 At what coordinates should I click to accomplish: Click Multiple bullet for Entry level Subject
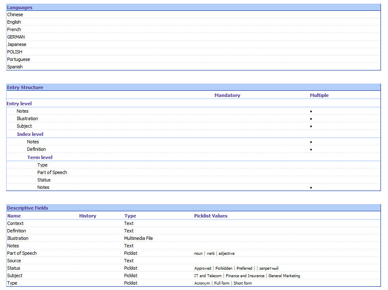(311, 126)
